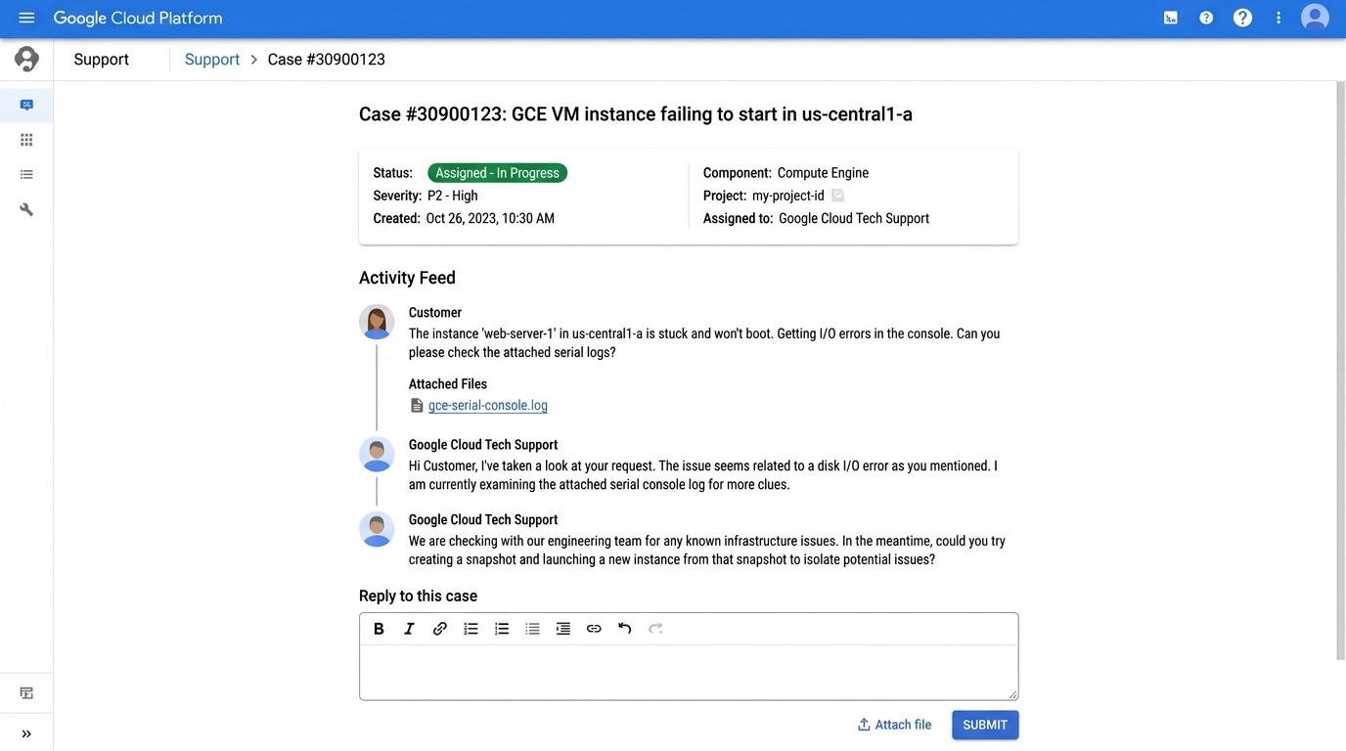Click the 'Compute Engine' component value
This screenshot has height=751, width=1346.
[x=823, y=173]
